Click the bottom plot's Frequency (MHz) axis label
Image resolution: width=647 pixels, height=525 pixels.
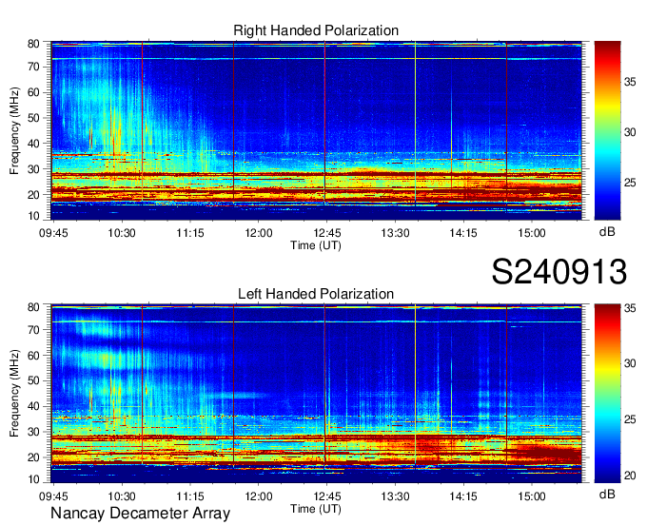pos(14,394)
